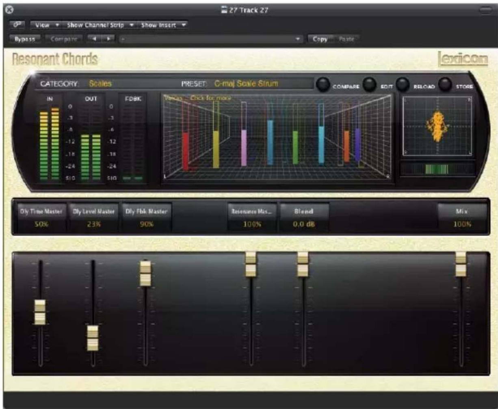Click the pill-shaped toolbar toggle in title bar
Screen dimensions: 498x409
click(x=486, y=10)
